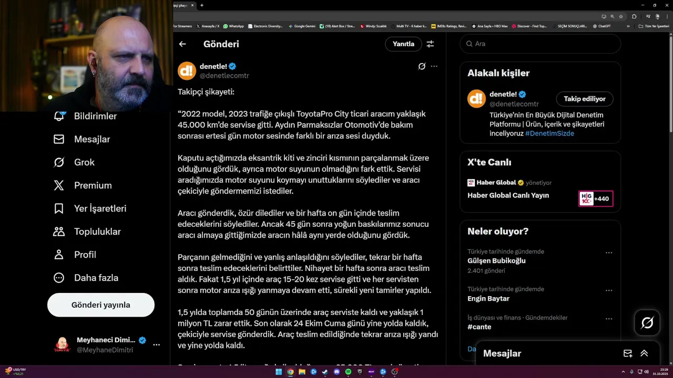Go back using the arrow beside Gönderi
Image resolution: width=673 pixels, height=378 pixels.
tap(182, 44)
